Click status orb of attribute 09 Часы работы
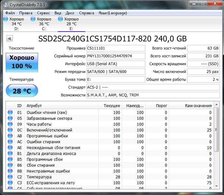The image size is (224, 195). 10,124
